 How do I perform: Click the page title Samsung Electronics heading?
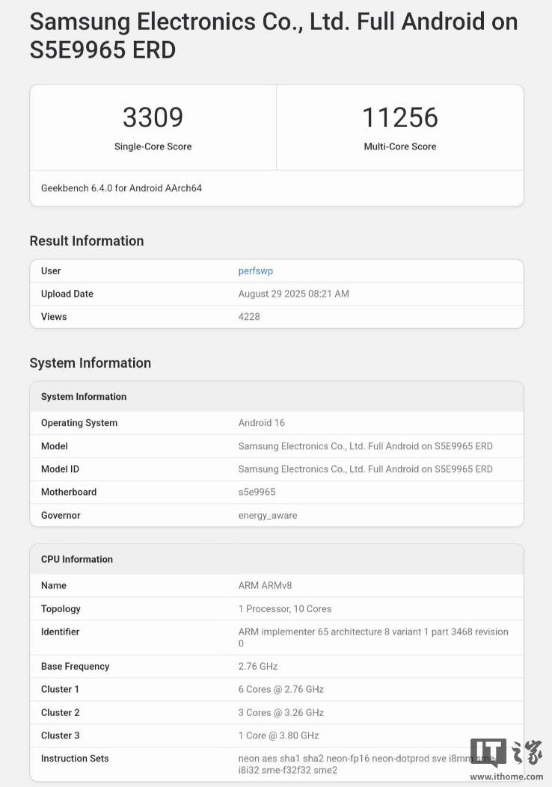pos(273,35)
